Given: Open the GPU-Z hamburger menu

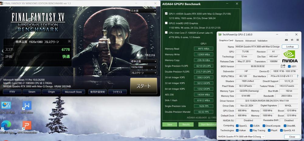Looking at the screenshot, I should (x=298, y=40).
